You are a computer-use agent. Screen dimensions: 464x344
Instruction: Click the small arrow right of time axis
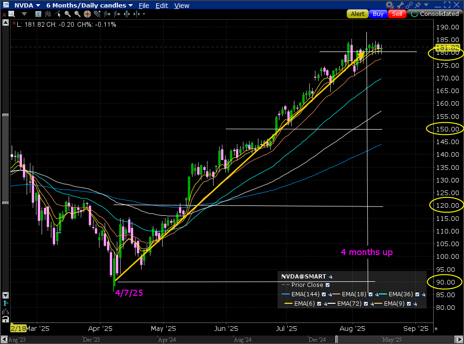436,329
